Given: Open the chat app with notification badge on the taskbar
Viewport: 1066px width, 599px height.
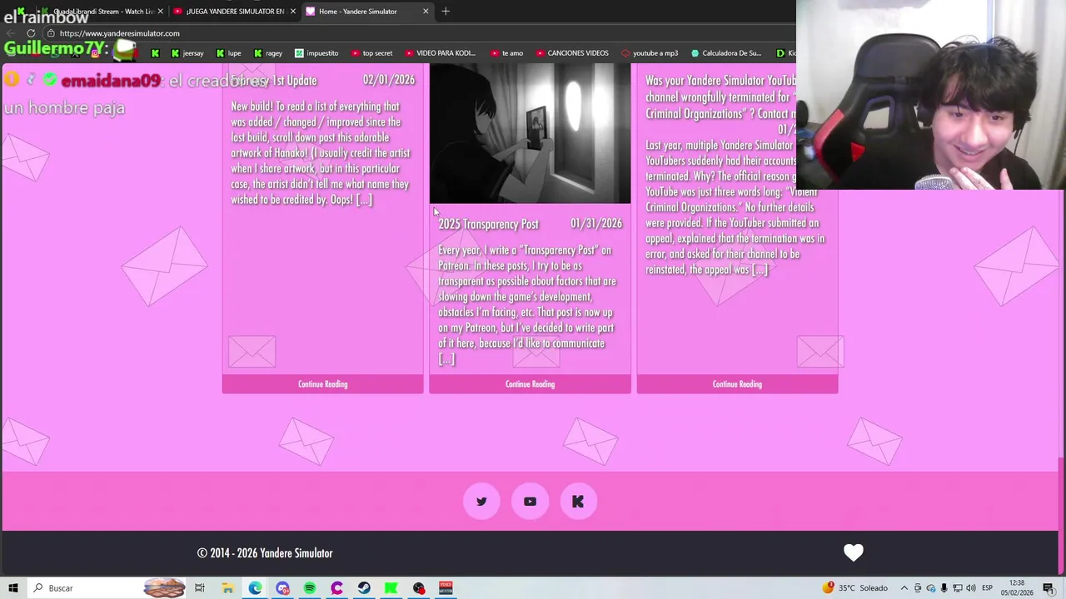Looking at the screenshot, I should click(282, 588).
